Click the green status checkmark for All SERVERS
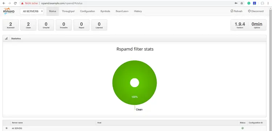The image size is (272, 131). (x=243, y=128)
